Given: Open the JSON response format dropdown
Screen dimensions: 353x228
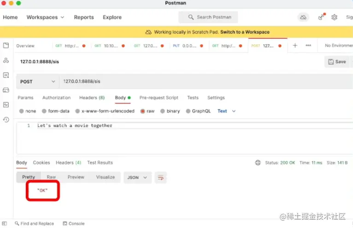Looking at the screenshot, I should (137, 178).
